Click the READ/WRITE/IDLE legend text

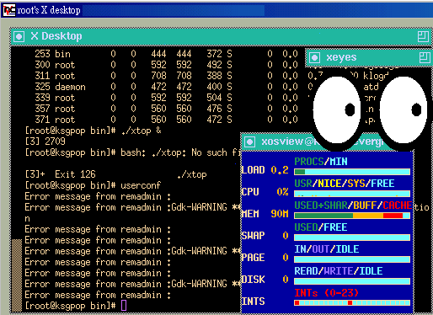tap(339, 271)
